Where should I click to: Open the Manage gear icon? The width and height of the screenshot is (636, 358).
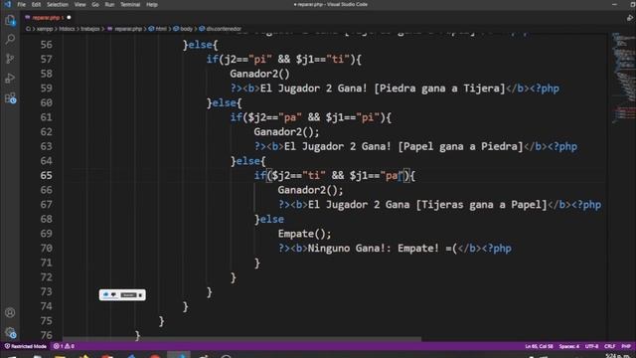10,333
